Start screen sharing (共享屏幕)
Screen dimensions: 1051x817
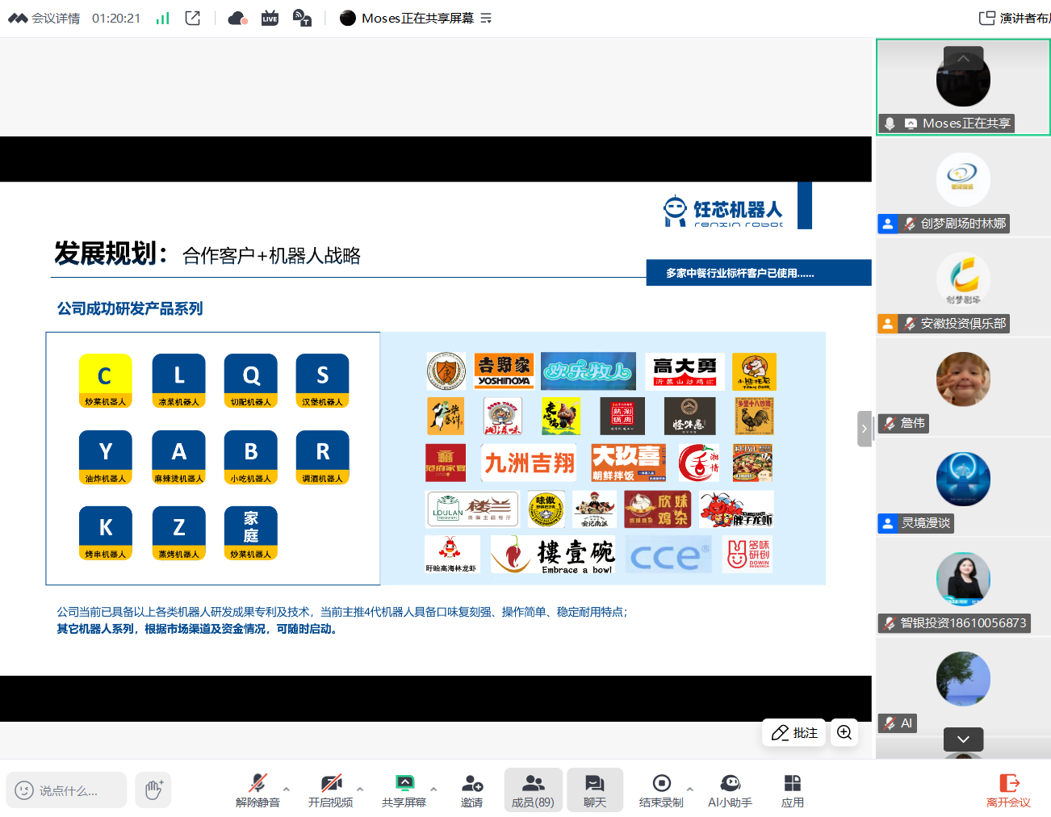[x=404, y=790]
